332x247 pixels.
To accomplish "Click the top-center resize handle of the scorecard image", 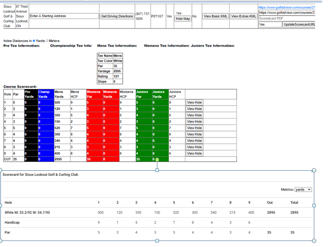I will coord(157,170).
